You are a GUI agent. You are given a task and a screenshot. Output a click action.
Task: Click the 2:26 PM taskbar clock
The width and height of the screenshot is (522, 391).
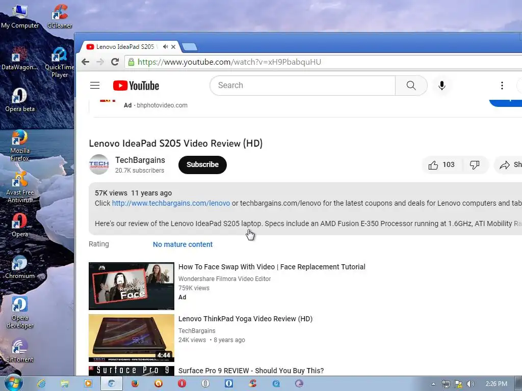(x=497, y=384)
